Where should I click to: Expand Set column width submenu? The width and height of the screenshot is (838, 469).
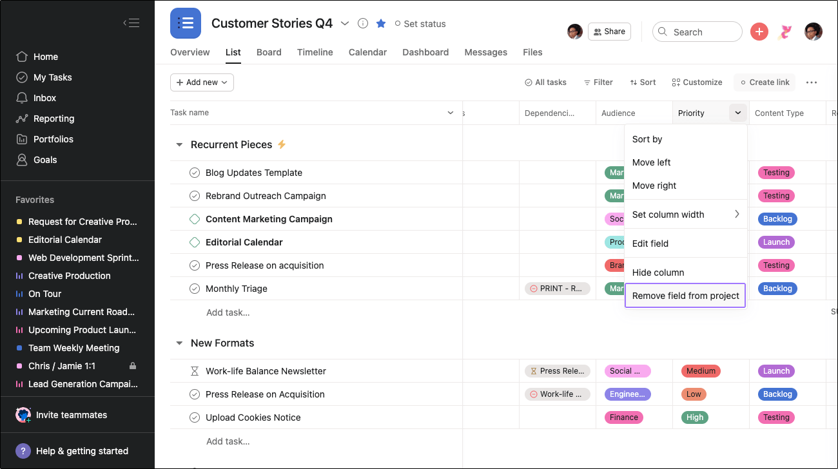tap(686, 215)
